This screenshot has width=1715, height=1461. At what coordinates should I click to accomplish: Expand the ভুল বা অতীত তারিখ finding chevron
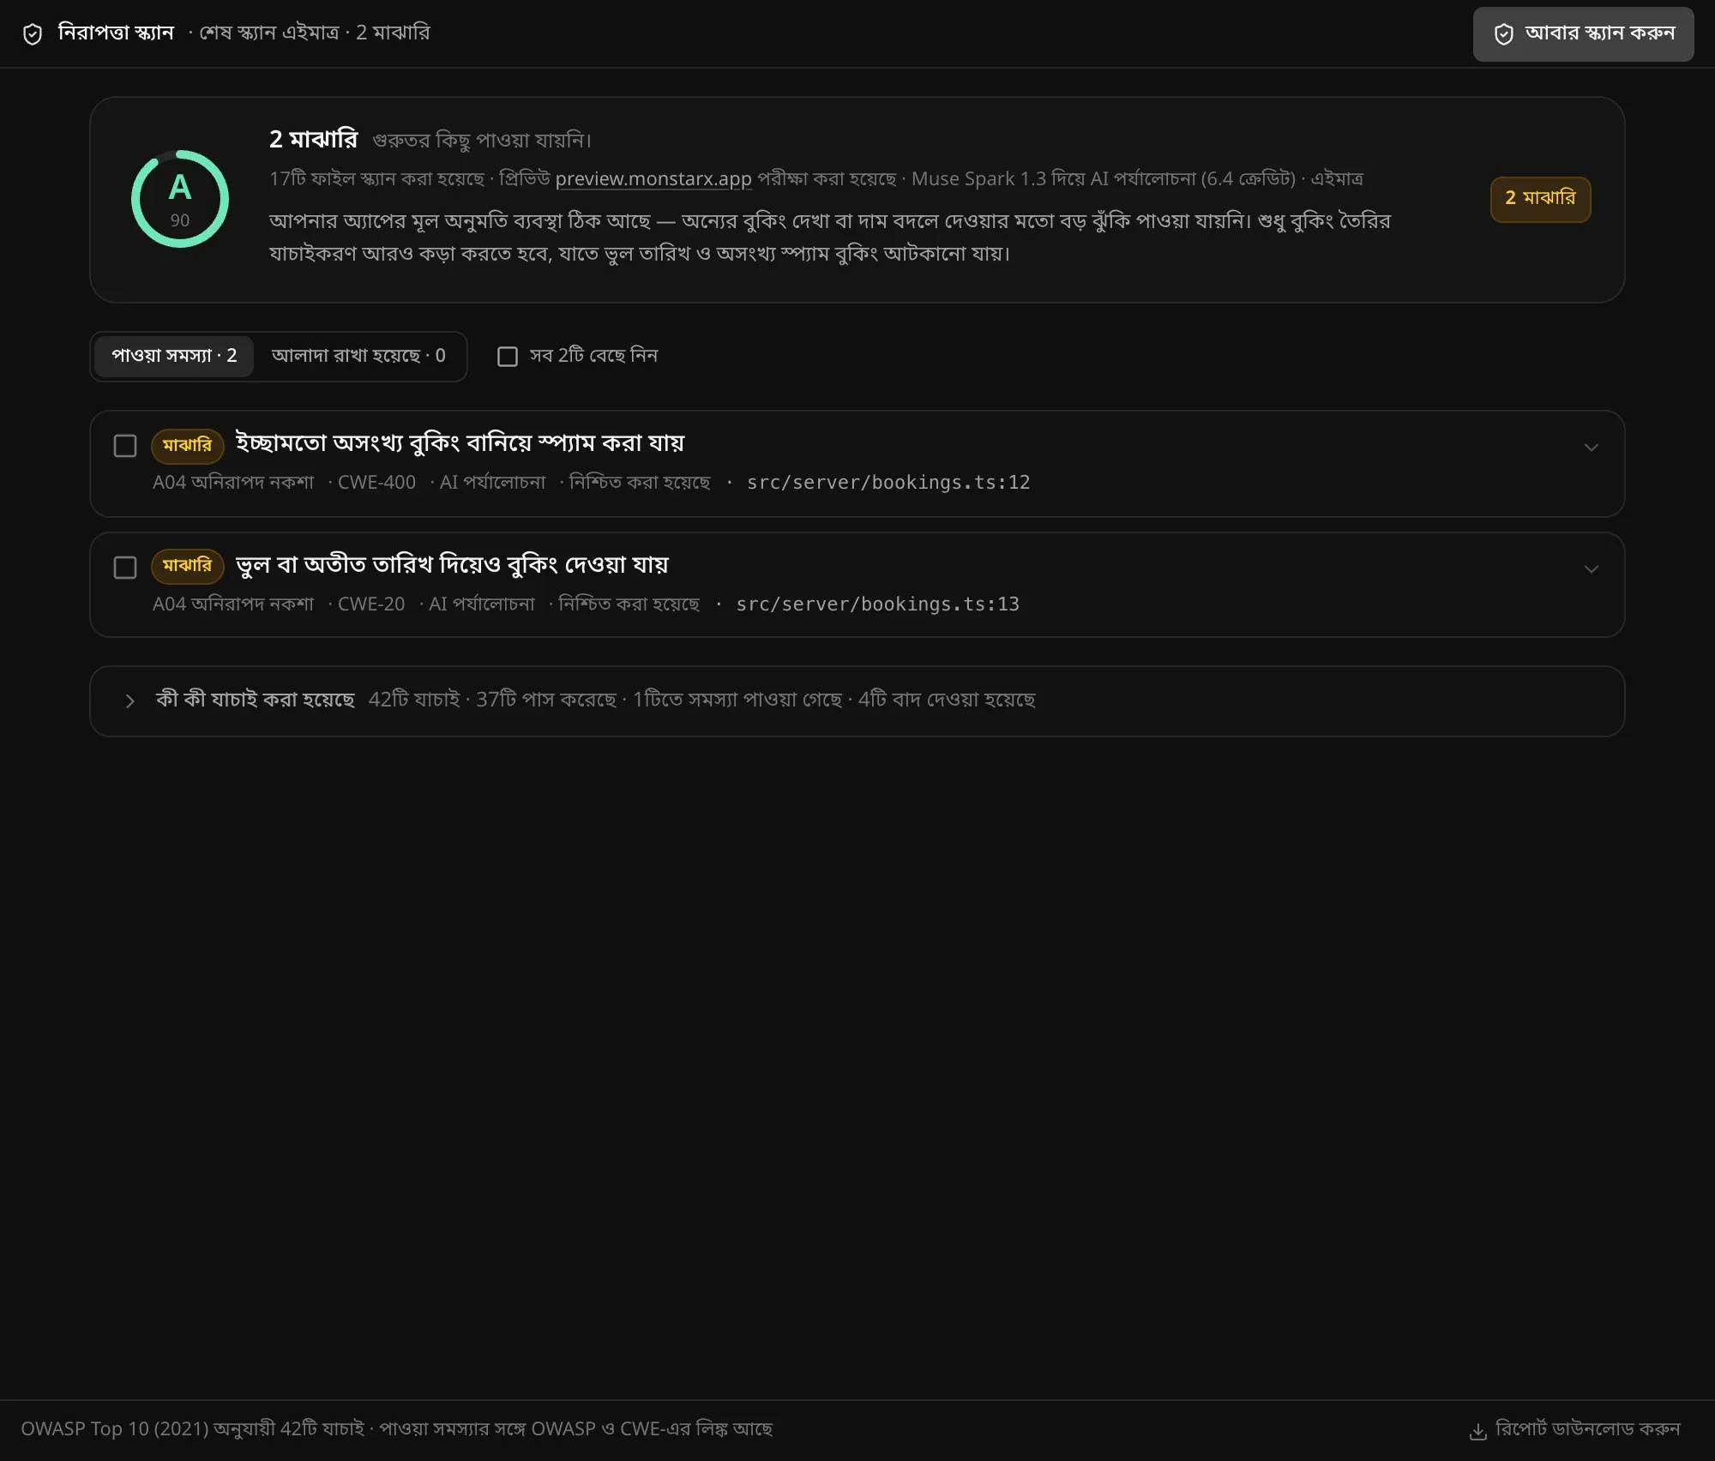(x=1591, y=569)
